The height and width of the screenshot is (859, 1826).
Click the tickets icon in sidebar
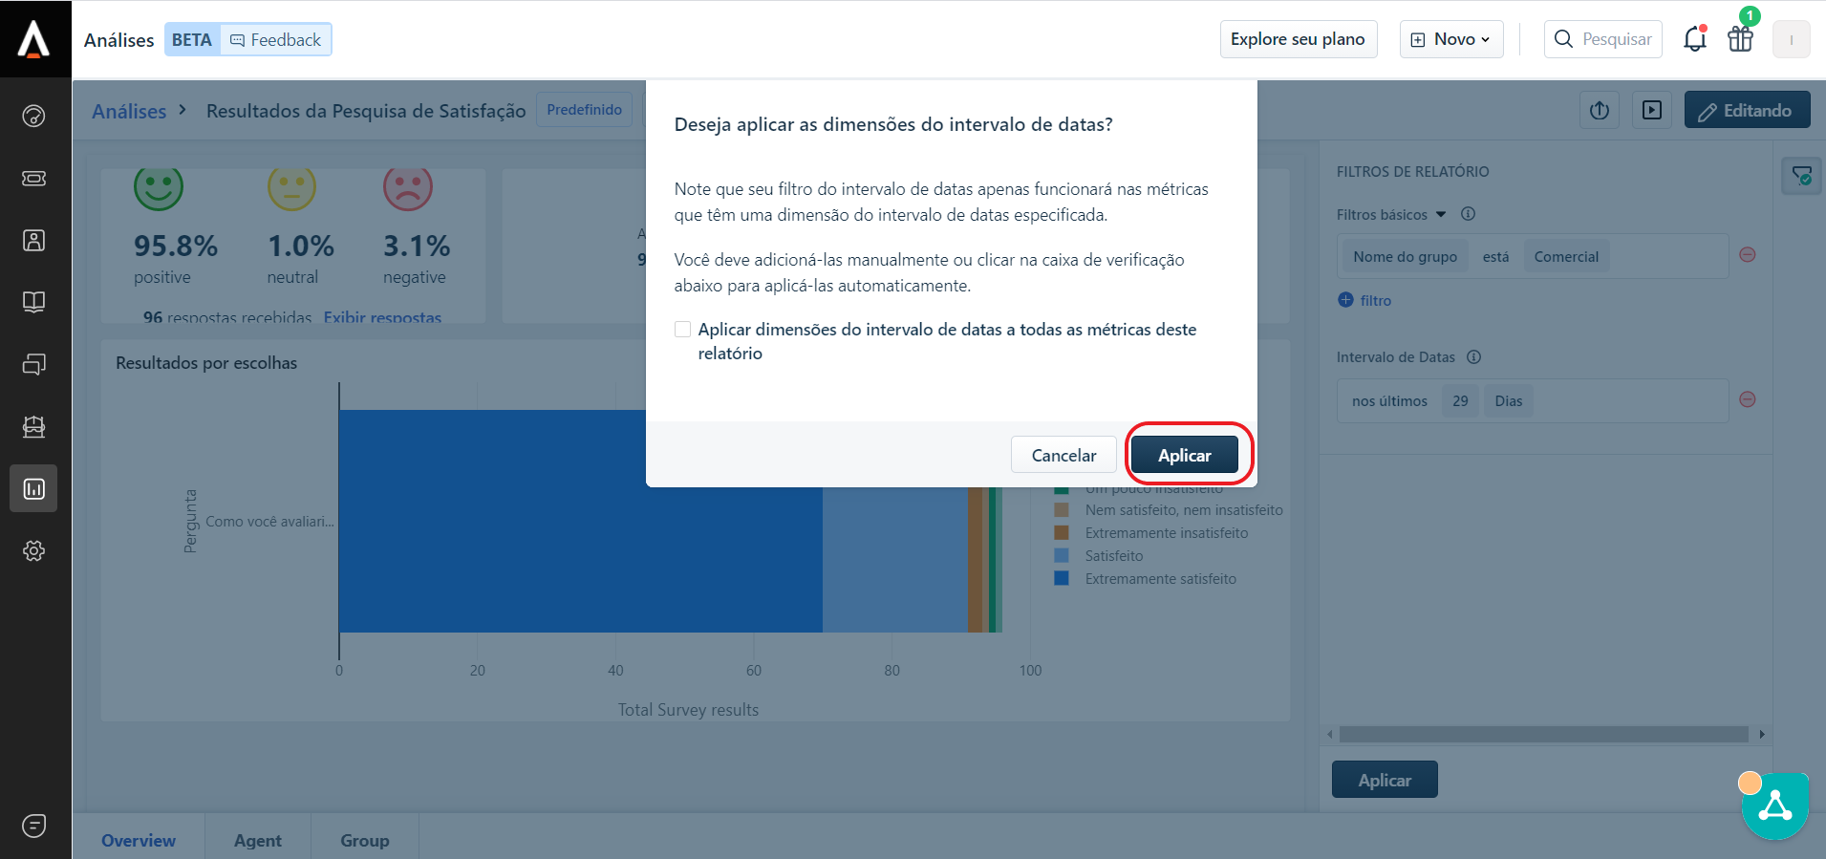(x=33, y=179)
